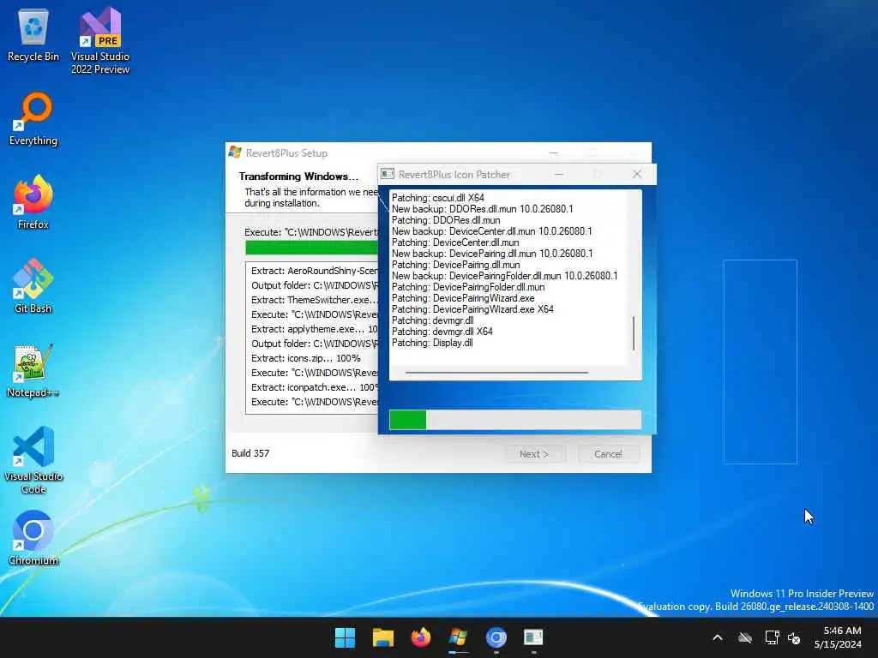This screenshot has height=658, width=878.
Task: Open the Chromium desktop shortcut
Action: coord(33,538)
